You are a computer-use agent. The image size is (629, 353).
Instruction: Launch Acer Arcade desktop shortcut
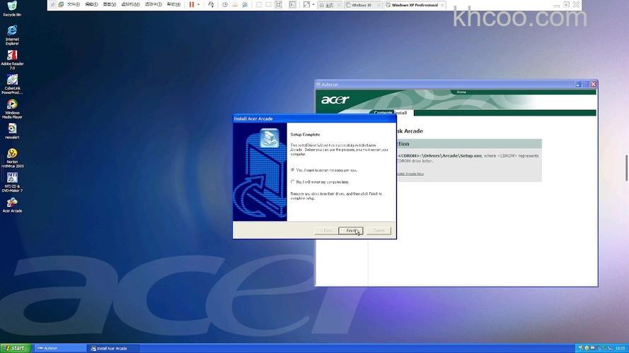coord(12,203)
